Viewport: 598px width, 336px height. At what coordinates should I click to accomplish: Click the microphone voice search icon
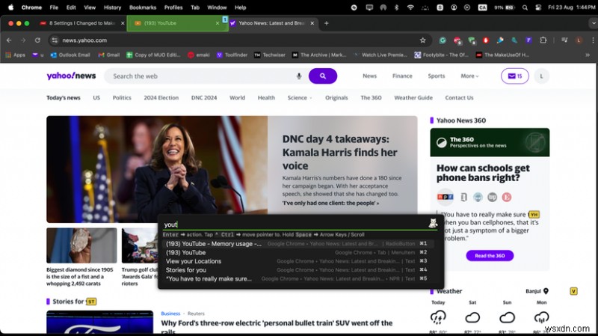pyautogui.click(x=299, y=76)
